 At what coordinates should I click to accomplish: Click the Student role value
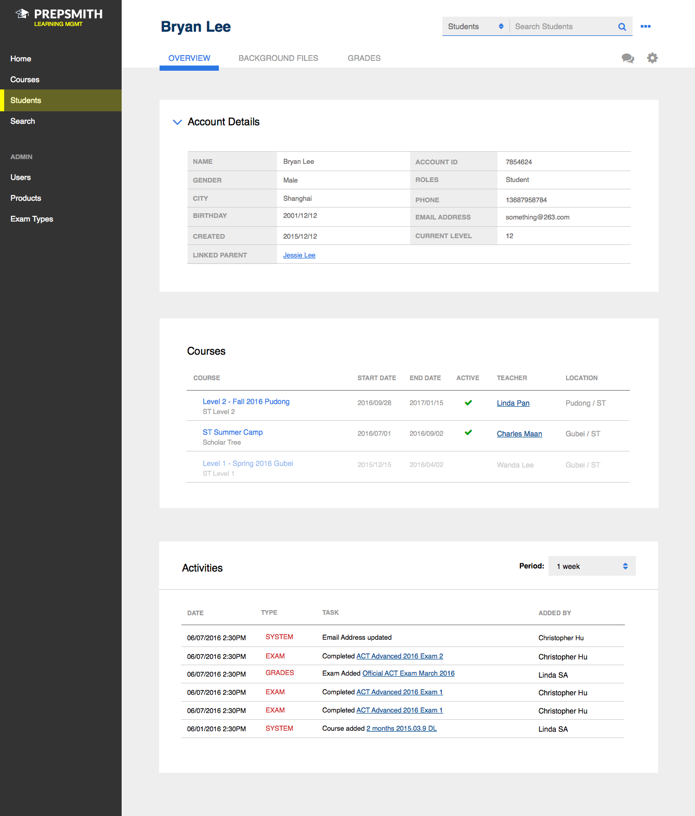[517, 179]
